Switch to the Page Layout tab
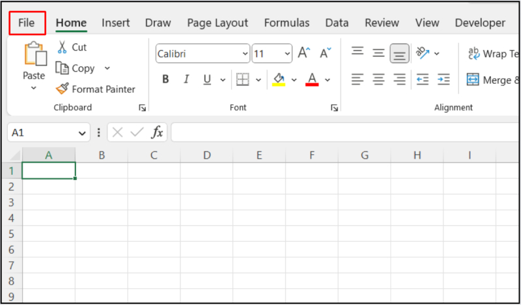This screenshot has width=521, height=305. pos(218,23)
